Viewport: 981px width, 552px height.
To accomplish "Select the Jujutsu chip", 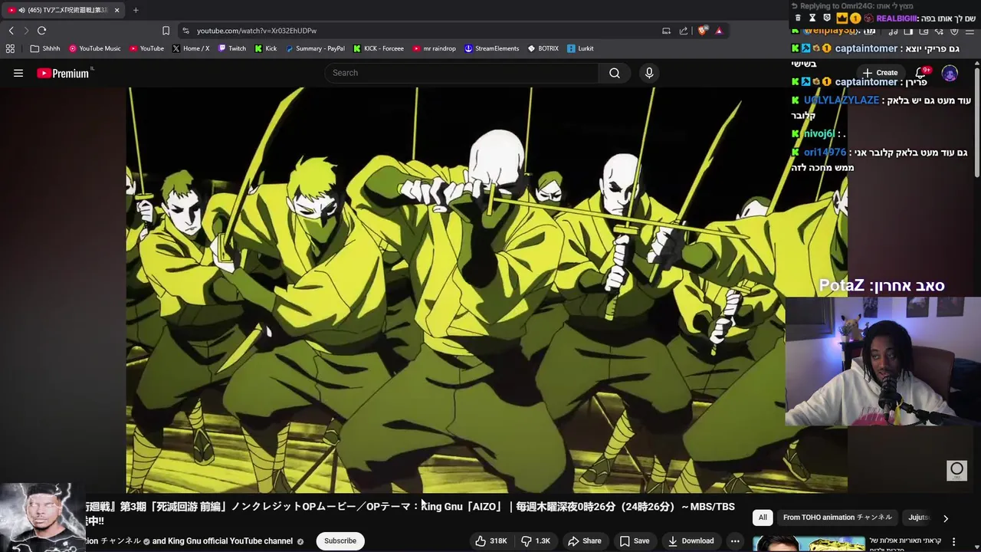I will pos(919,517).
